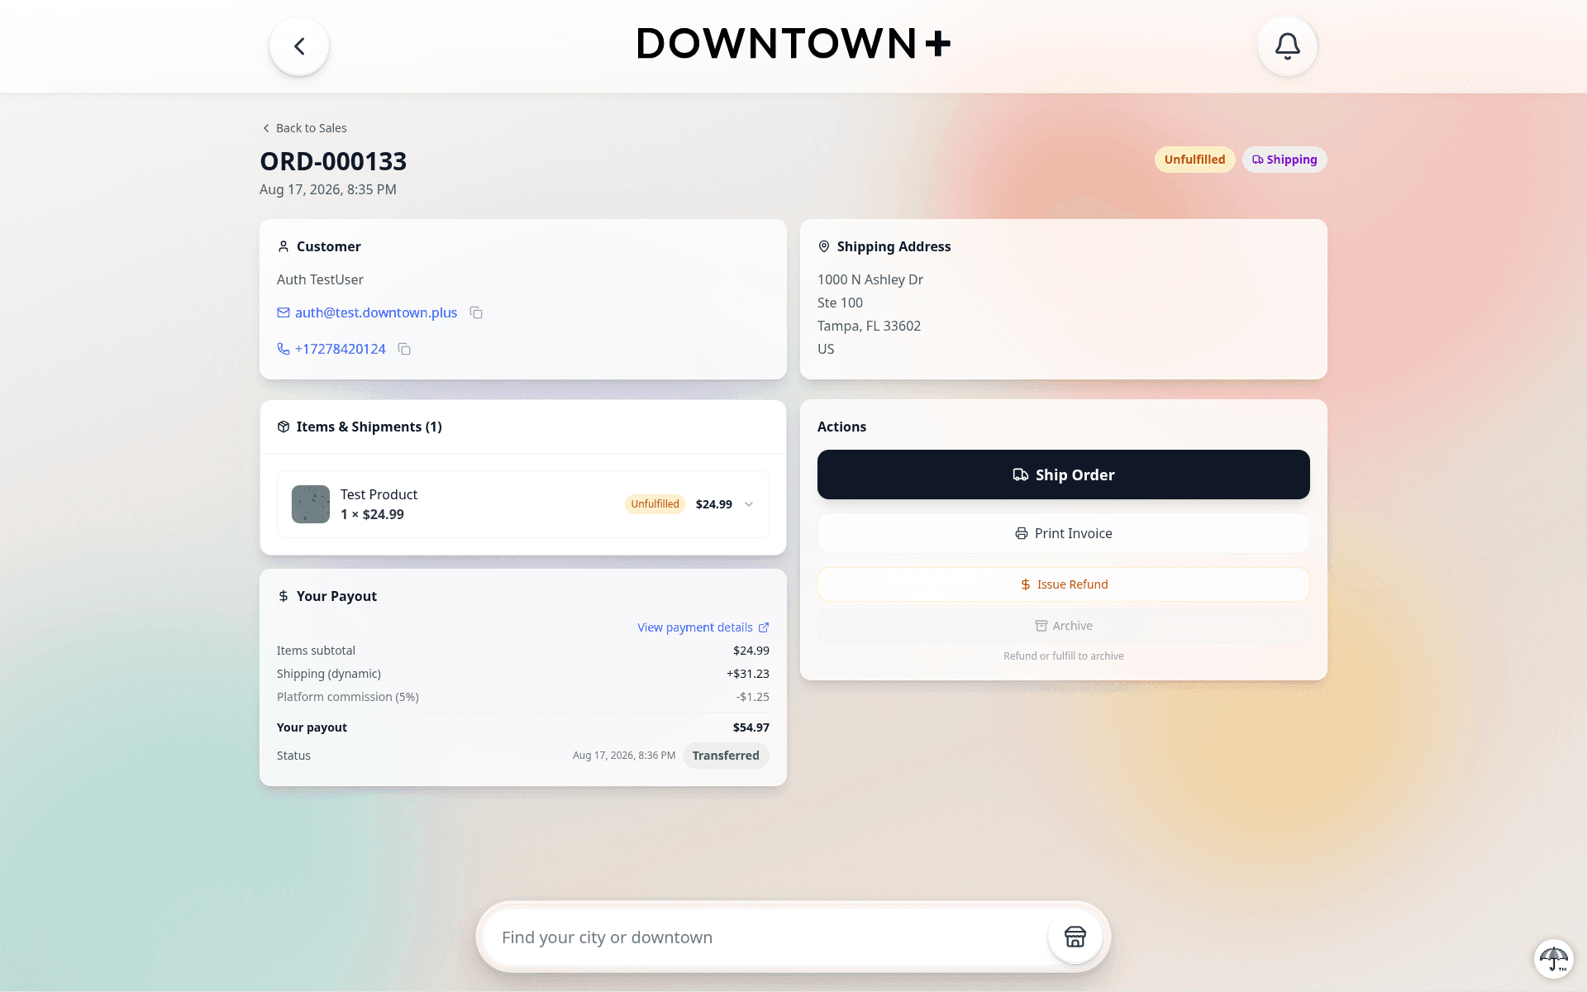This screenshot has width=1587, height=992.
Task: Click address line 1000 N Ashley Dr
Action: click(870, 279)
